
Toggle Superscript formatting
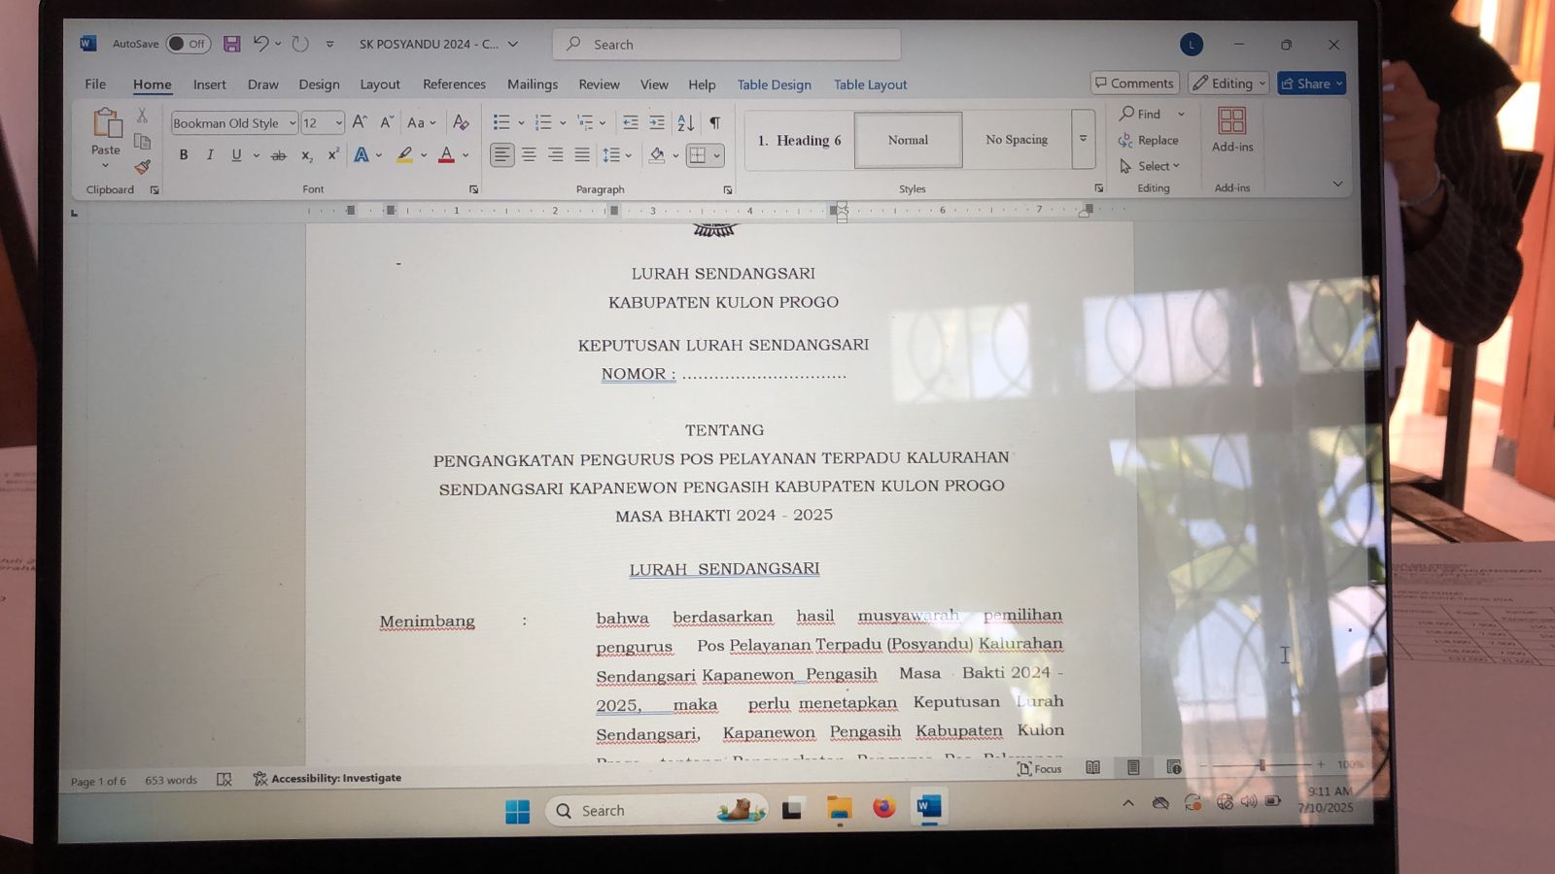[332, 155]
